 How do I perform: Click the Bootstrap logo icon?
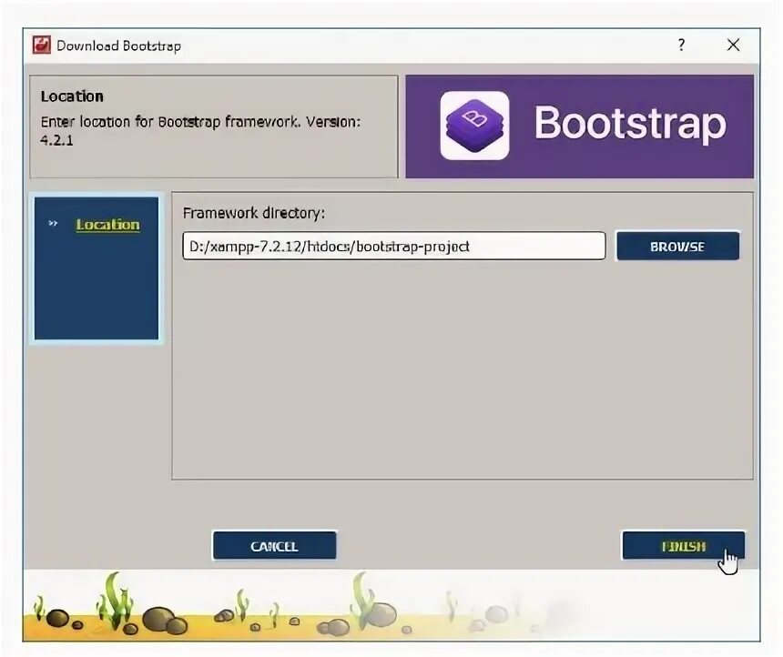(x=474, y=126)
